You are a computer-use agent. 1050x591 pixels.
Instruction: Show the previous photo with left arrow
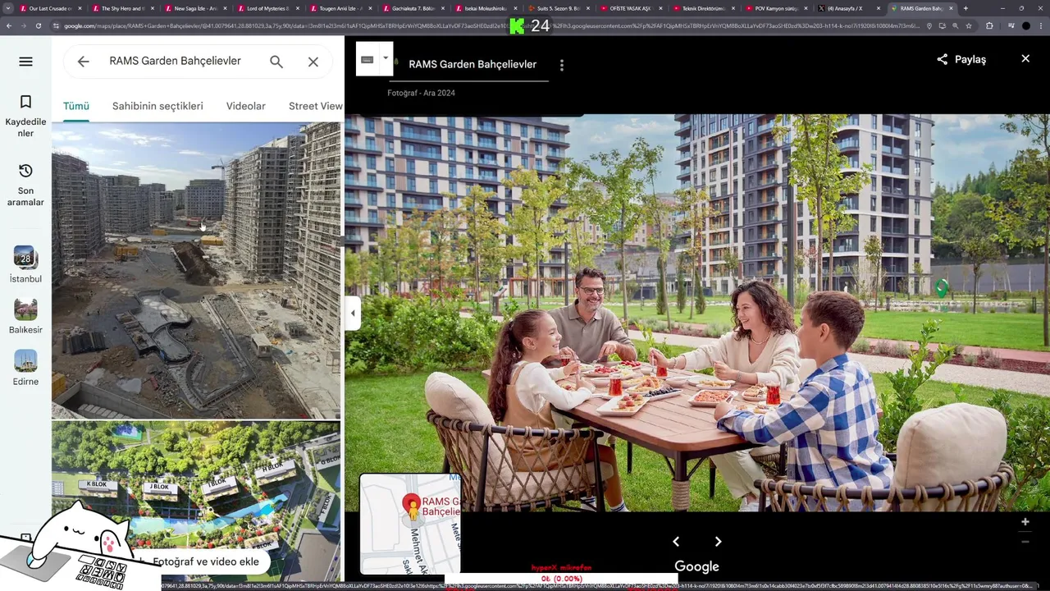676,542
